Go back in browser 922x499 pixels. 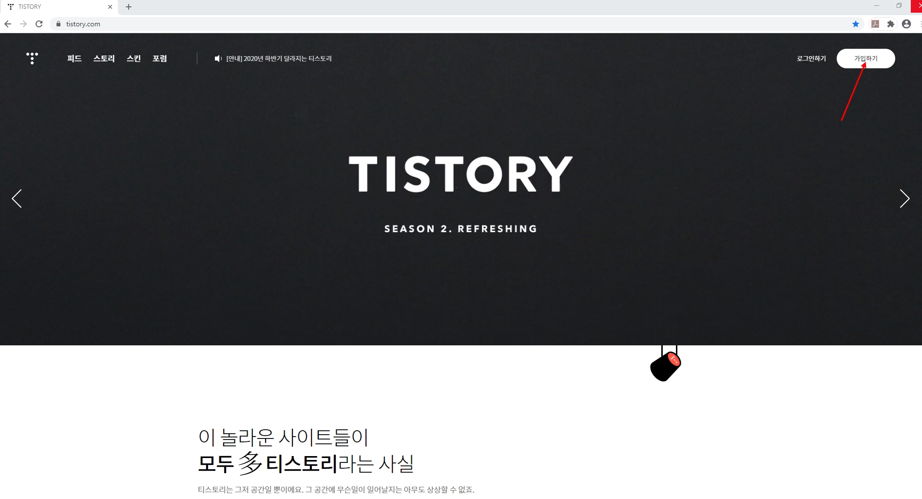(x=8, y=24)
